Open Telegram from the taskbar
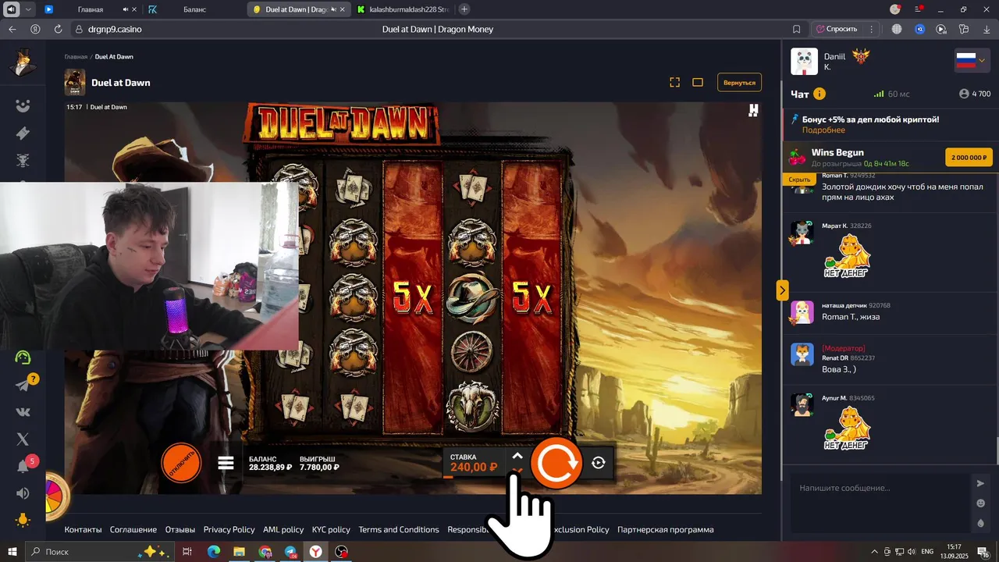 point(290,552)
